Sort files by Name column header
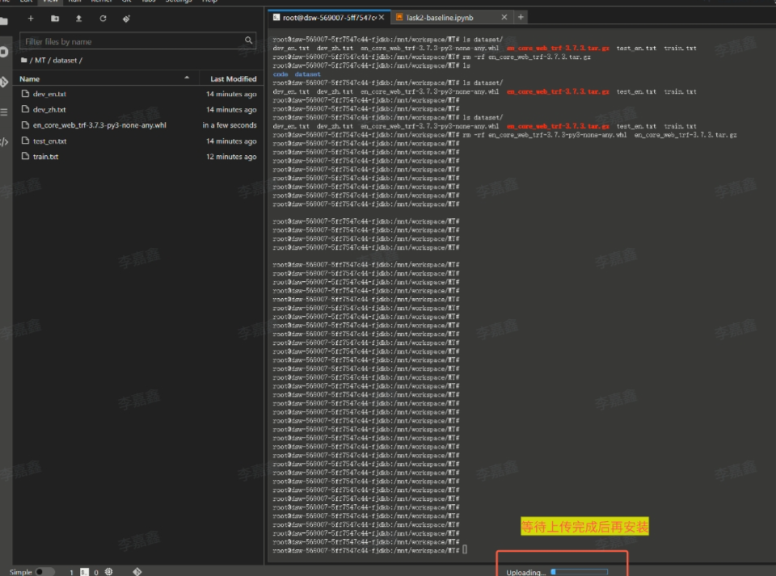 click(30, 79)
